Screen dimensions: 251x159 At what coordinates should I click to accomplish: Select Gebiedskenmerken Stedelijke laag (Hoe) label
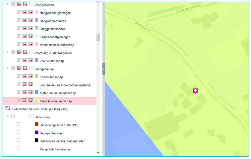tap(40, 109)
